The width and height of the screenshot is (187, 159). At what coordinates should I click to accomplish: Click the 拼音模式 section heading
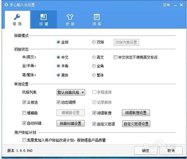pos(21,36)
